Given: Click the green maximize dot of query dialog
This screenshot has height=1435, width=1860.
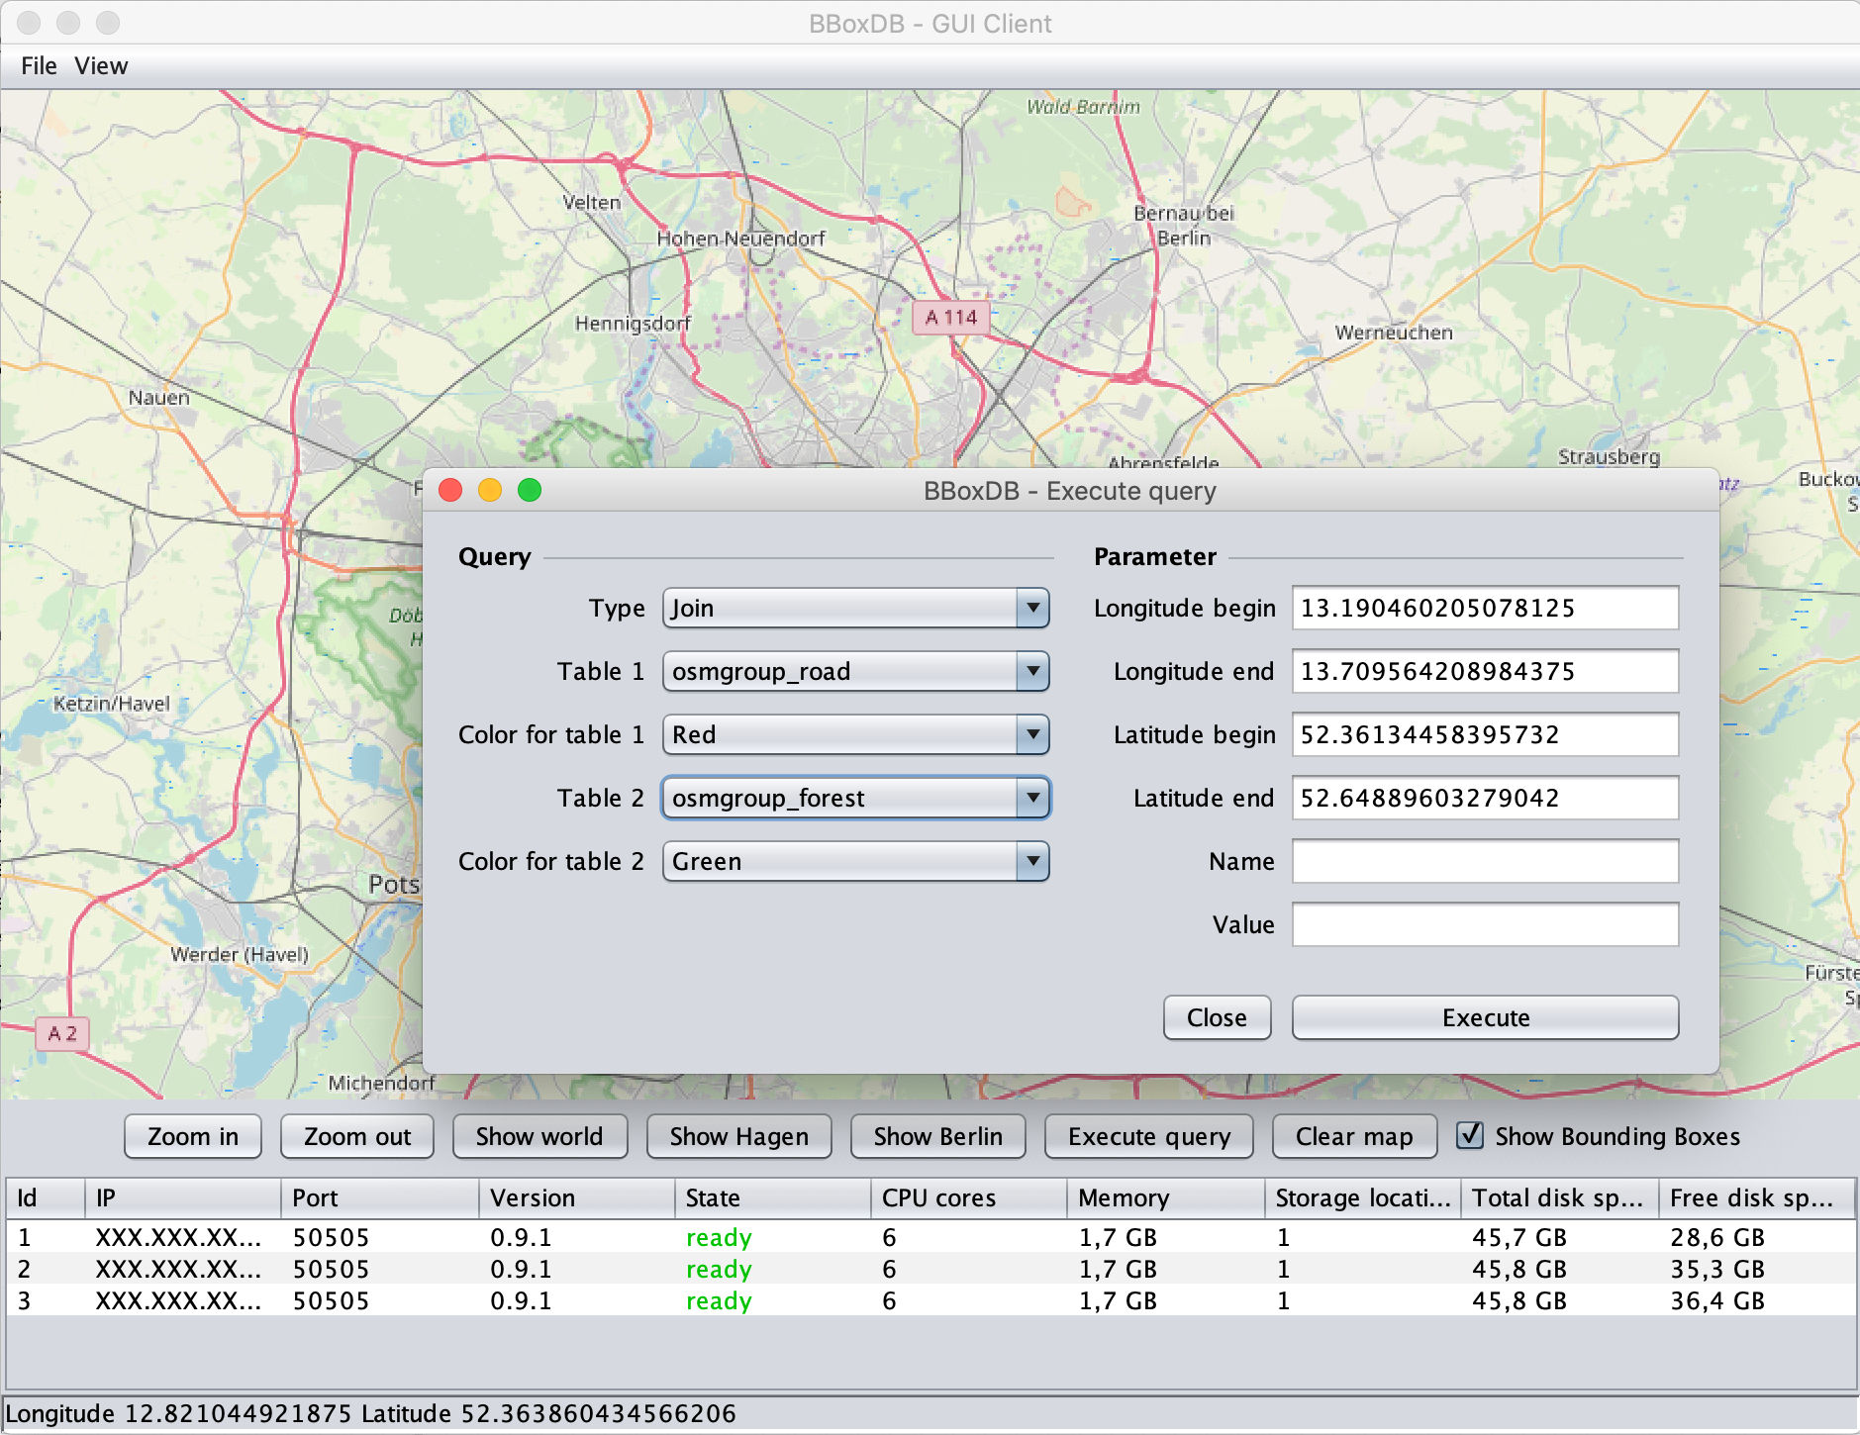Looking at the screenshot, I should click(530, 490).
